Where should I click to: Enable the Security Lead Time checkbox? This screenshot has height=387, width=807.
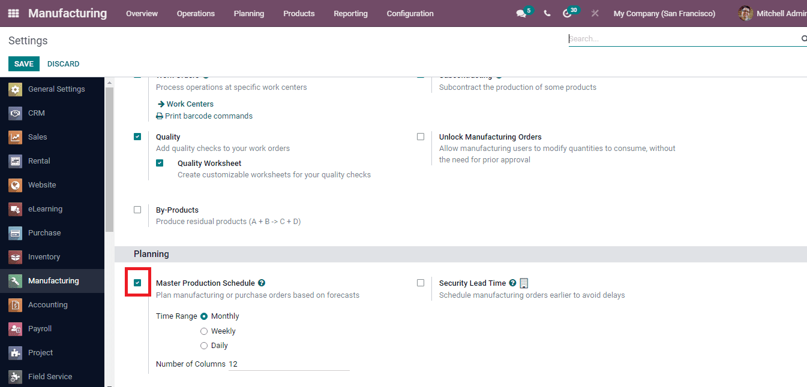421,282
